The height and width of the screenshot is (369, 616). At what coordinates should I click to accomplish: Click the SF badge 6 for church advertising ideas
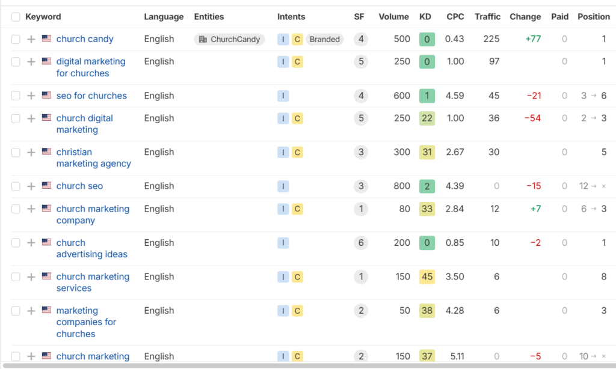[x=361, y=243]
